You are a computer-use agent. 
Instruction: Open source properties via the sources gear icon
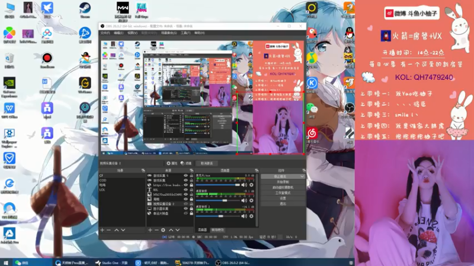(x=164, y=230)
